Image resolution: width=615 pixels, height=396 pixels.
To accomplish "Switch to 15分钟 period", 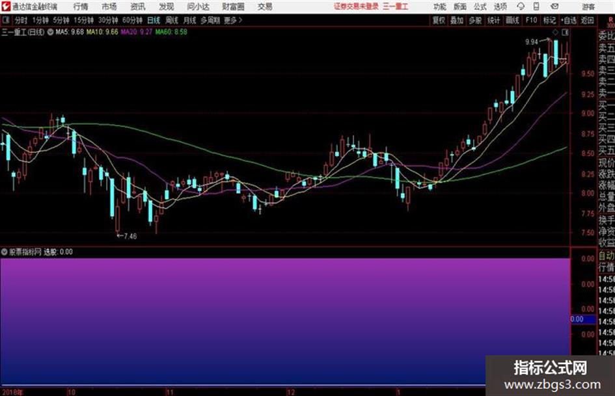I will [83, 20].
